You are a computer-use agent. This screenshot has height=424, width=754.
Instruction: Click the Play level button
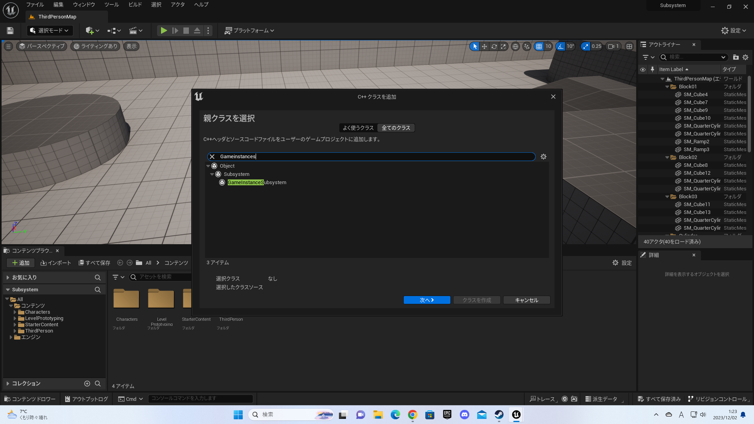[164, 31]
